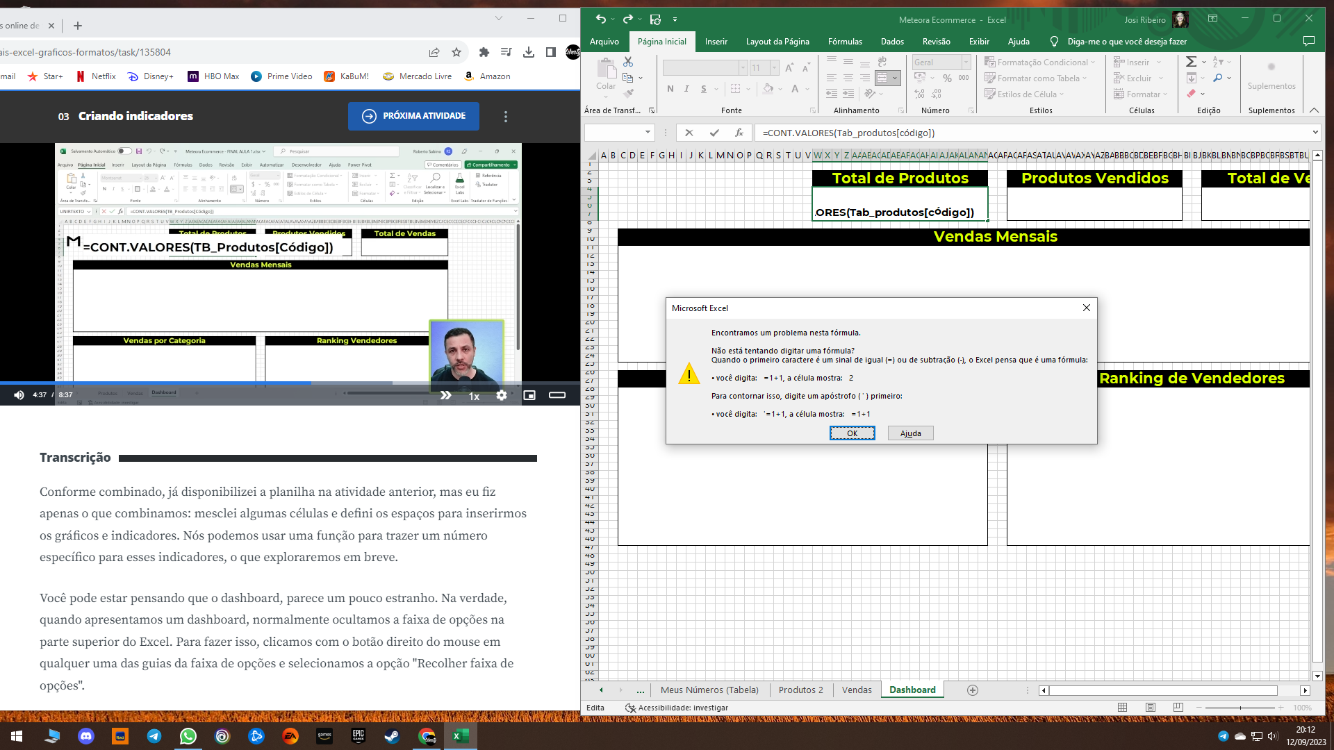Click the confirm checkmark next to formula bar
The height and width of the screenshot is (750, 1334).
click(714, 133)
